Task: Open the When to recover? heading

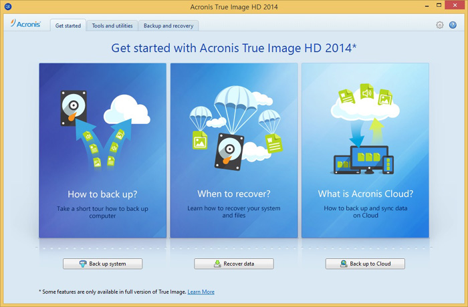Action: [233, 194]
